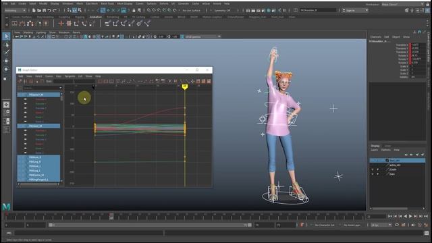Click Frame All icon in Graph Editor toolbar
Image resolution: width=432 pixels, height=243 pixels.
[101, 81]
